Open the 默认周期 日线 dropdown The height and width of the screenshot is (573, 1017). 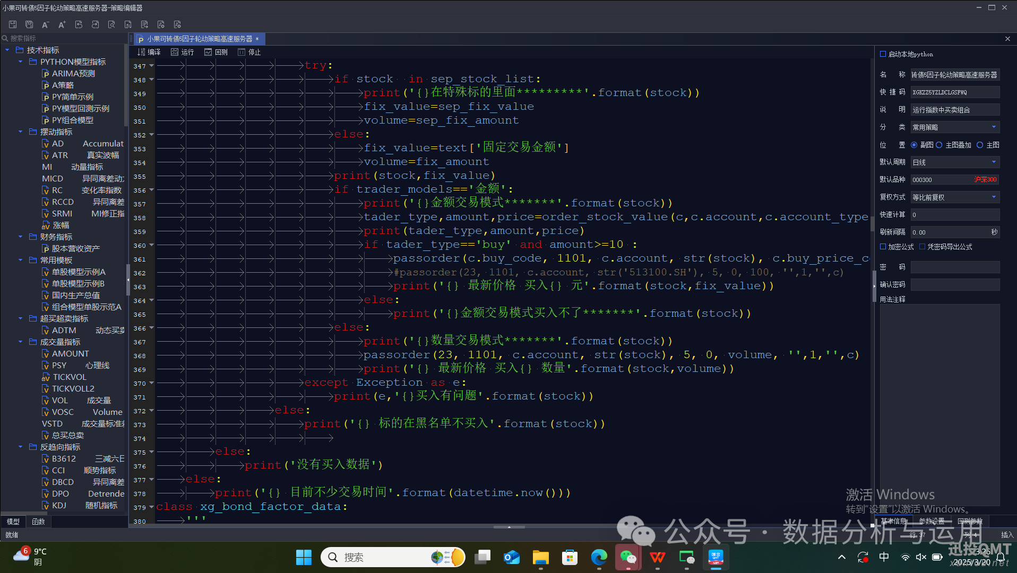coord(955,162)
